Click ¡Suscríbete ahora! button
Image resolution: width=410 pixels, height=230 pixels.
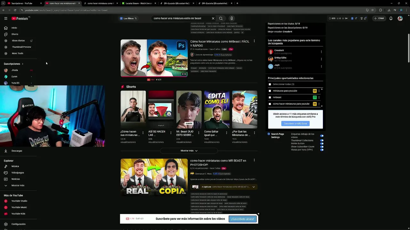pos(242,219)
